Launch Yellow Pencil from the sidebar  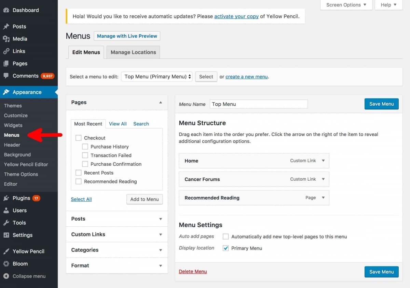click(8, 251)
